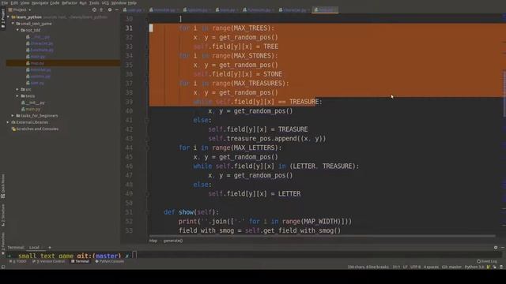Viewport: 506px width, 284px height.
Task: Collapse the not_tdd folder
Action: (x=17, y=30)
